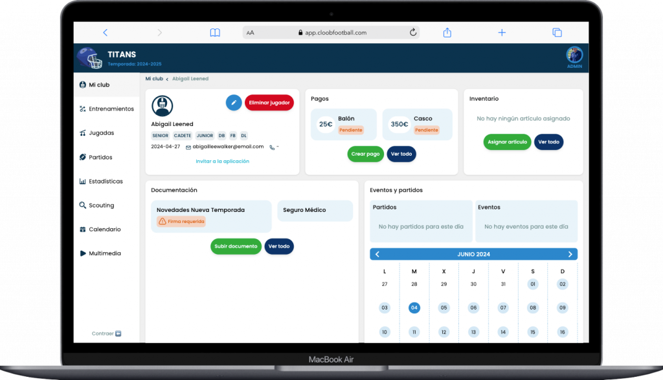Click the Safari address bar URL field
Viewport: 663px width, 380px height.
pos(331,32)
